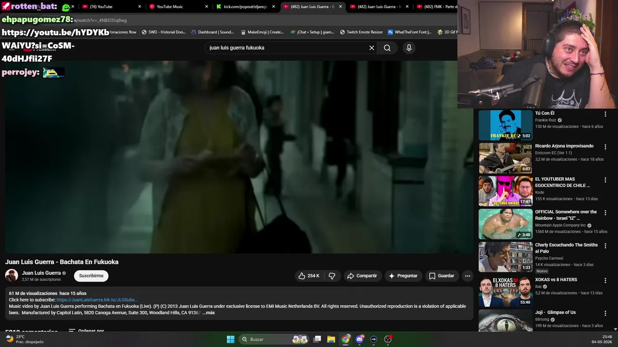Open Discord from the taskbar
Screen dimensions: 618x347
[359, 339]
